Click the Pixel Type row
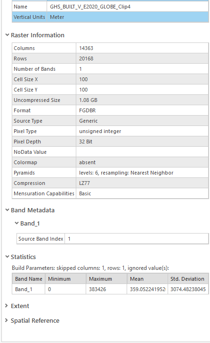 pyautogui.click(x=110, y=131)
